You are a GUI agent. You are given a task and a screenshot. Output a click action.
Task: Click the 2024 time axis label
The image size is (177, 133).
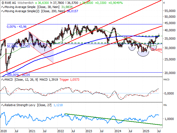click(x=118, y=131)
